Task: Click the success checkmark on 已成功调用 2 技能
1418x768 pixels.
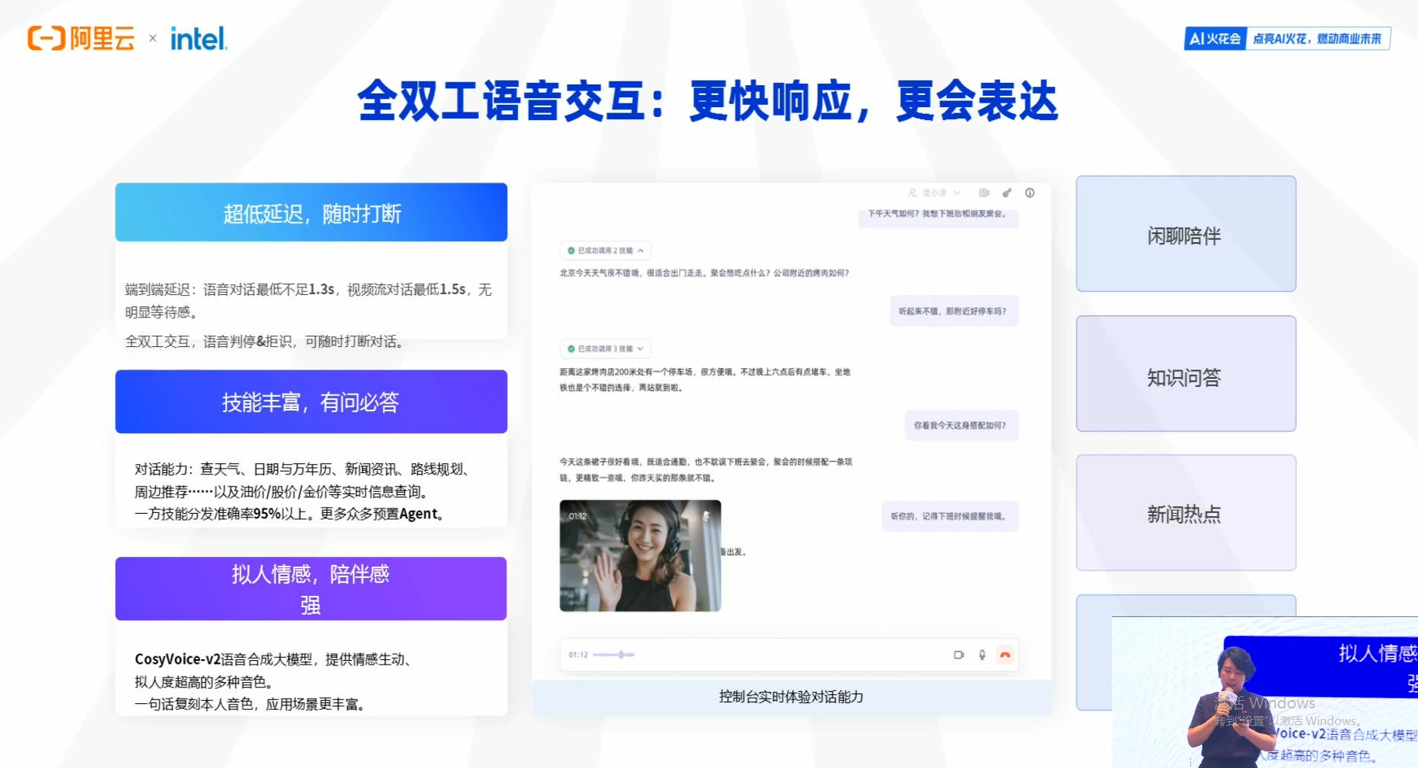Action: click(571, 250)
